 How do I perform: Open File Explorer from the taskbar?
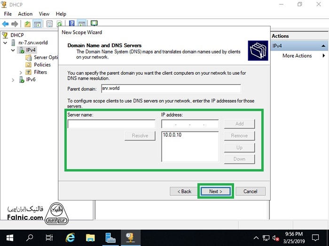tap(90, 237)
